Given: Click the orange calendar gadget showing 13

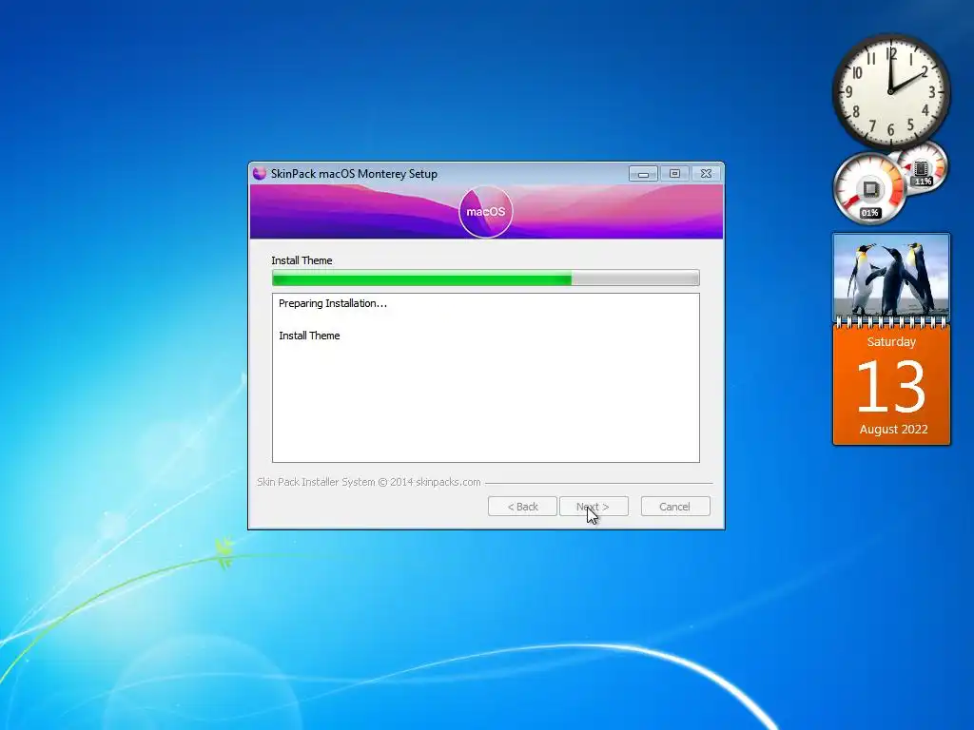Looking at the screenshot, I should click(891, 386).
